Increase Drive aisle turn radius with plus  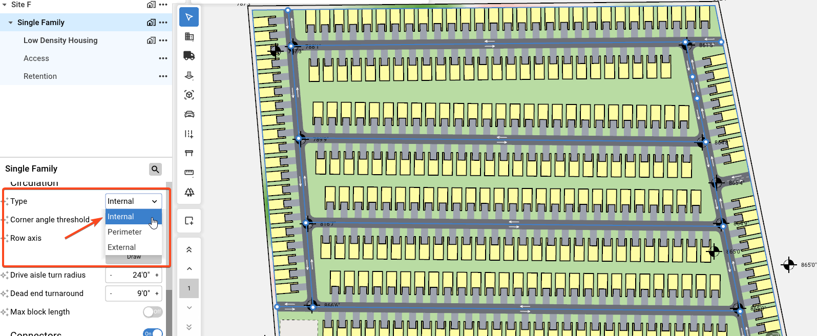click(x=157, y=275)
